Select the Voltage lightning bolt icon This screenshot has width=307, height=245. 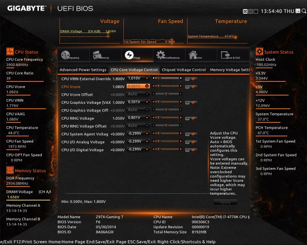pos(129,55)
